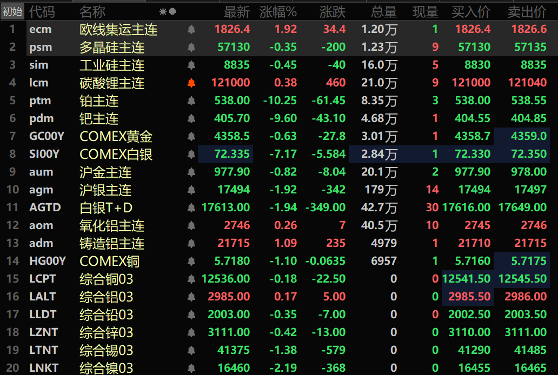Viewport: 558px width, 375px height.
Task: Sort by the 最新 column header
Action: click(x=237, y=11)
